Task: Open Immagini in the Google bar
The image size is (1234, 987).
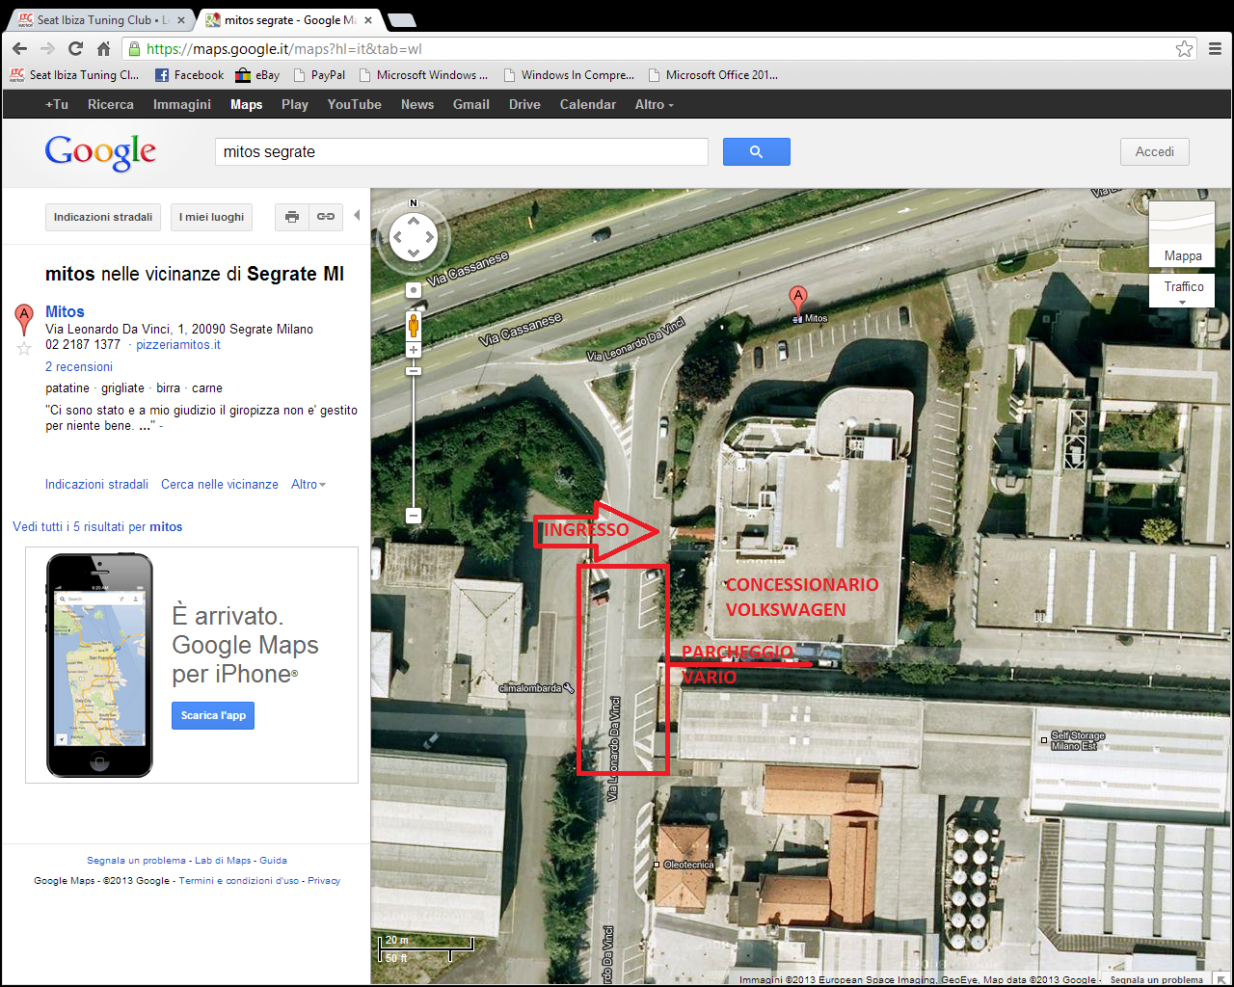Action: point(182,104)
